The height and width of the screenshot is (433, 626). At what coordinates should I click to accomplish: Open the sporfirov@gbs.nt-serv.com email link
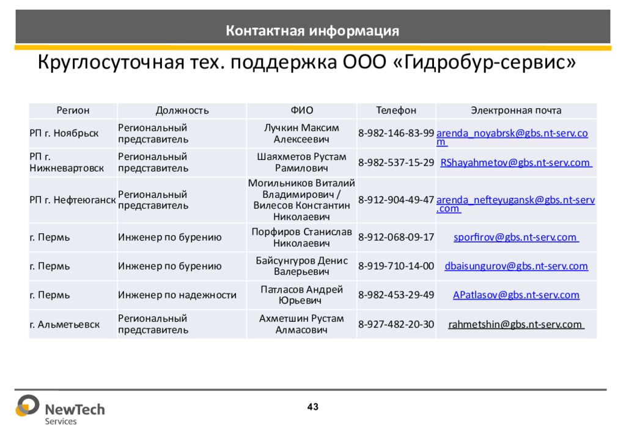click(516, 237)
